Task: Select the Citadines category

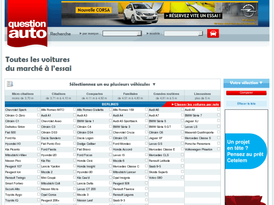Action: point(58,96)
